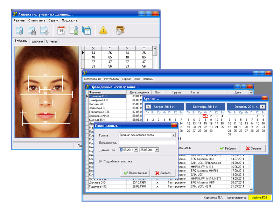Expand the Группа dropdown list
Image resolution: width=280 pixels, height=210 pixels.
coord(173,135)
